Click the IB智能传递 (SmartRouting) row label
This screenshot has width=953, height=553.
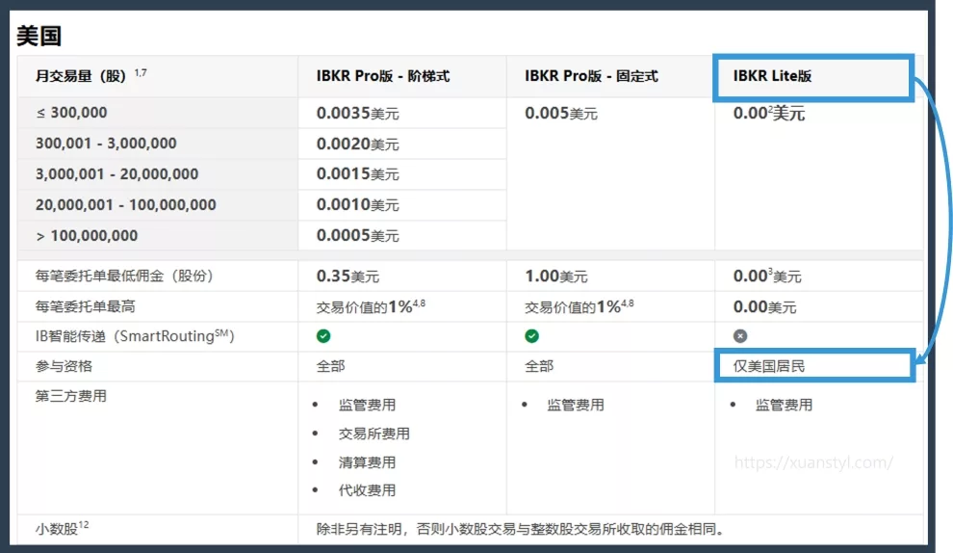[135, 336]
